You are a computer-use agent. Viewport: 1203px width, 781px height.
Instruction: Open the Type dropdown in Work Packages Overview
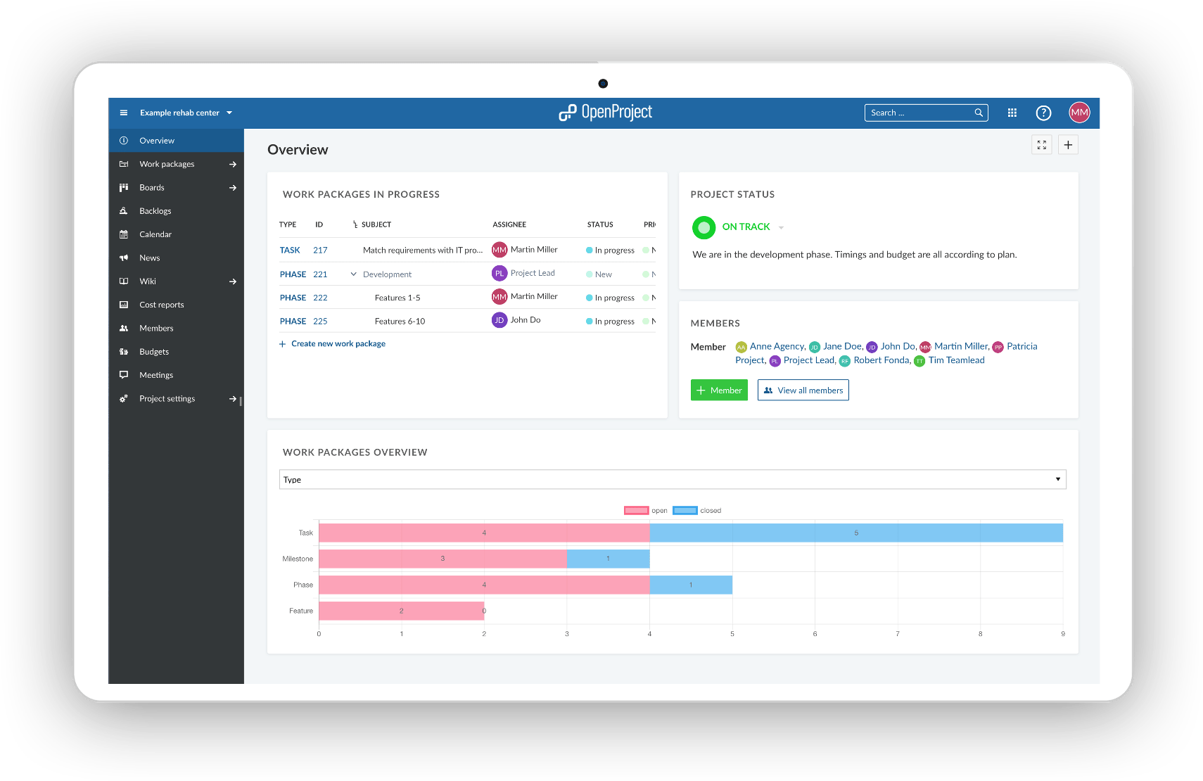(672, 479)
